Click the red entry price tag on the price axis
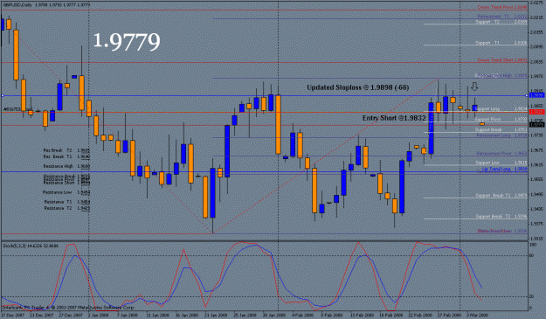Viewport: 546px width, 319px height. (536, 112)
